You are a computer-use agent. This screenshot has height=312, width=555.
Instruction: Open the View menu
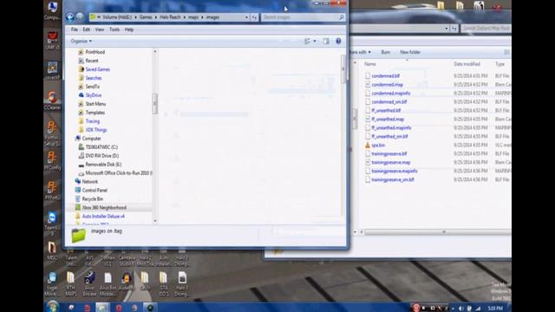100,29
